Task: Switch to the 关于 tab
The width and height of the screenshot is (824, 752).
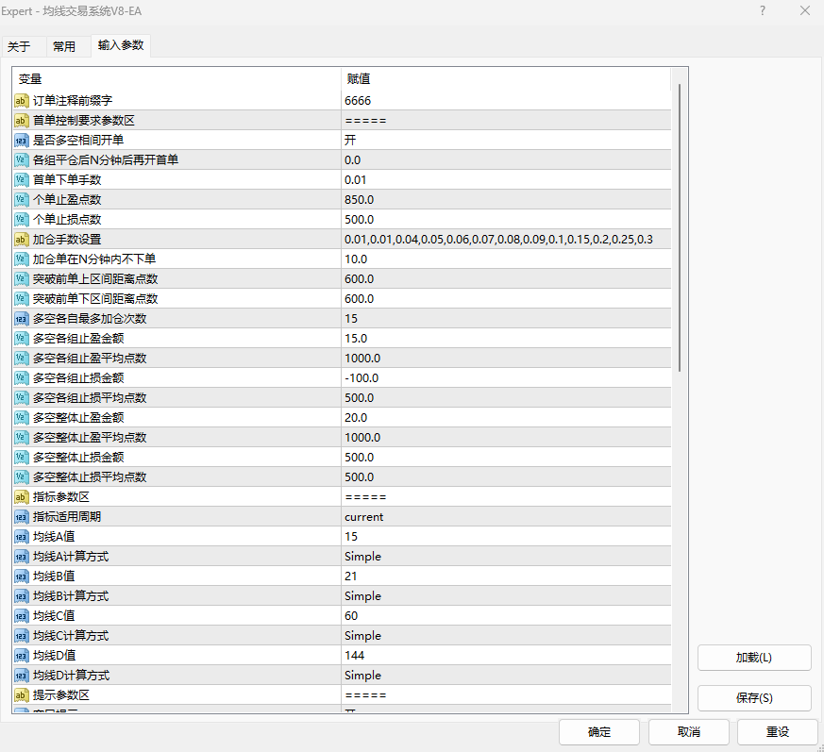Action: point(19,46)
